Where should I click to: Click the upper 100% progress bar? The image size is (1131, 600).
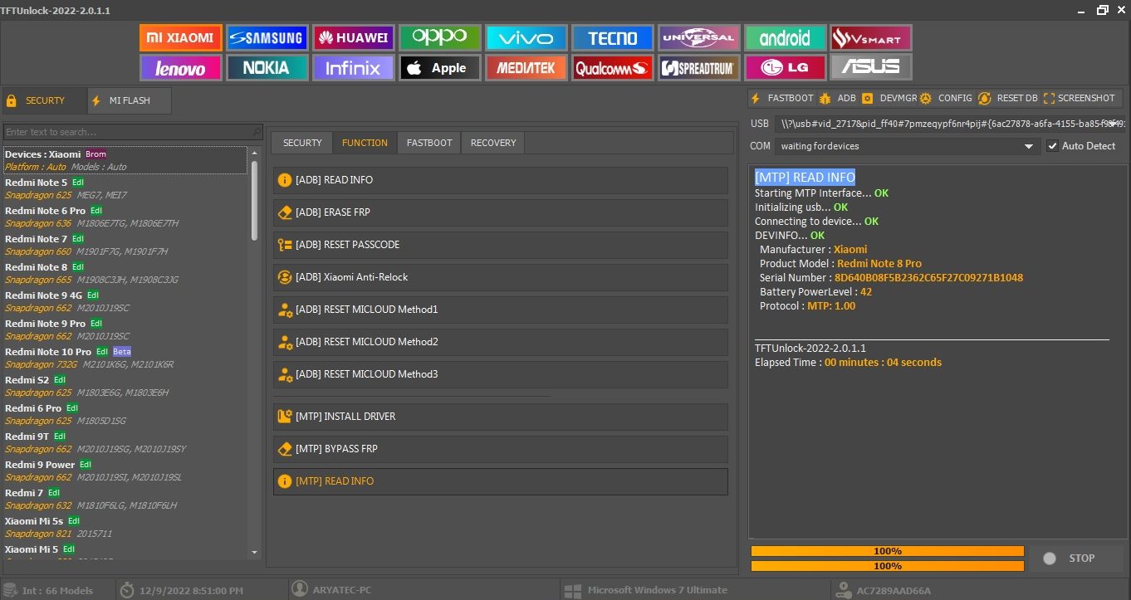click(888, 551)
